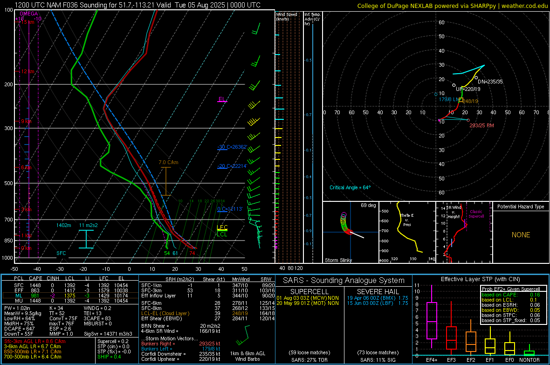Viewport: 550px width, 365px height.
Task: Click the magenta 'EL' level label
Action: coord(222,99)
